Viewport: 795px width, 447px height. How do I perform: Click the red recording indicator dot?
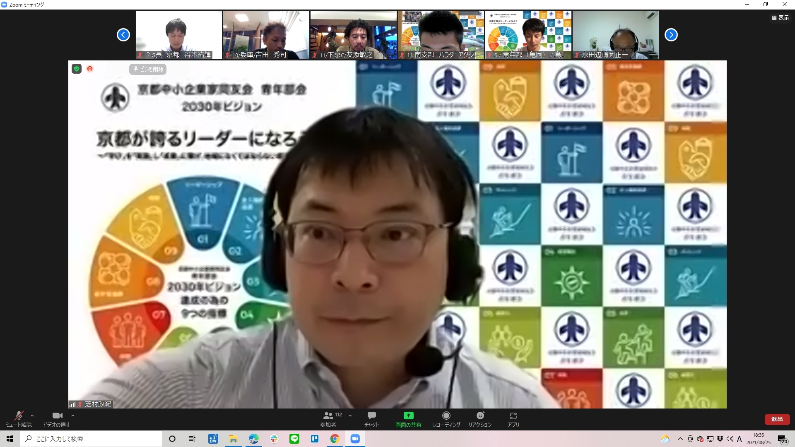90,69
